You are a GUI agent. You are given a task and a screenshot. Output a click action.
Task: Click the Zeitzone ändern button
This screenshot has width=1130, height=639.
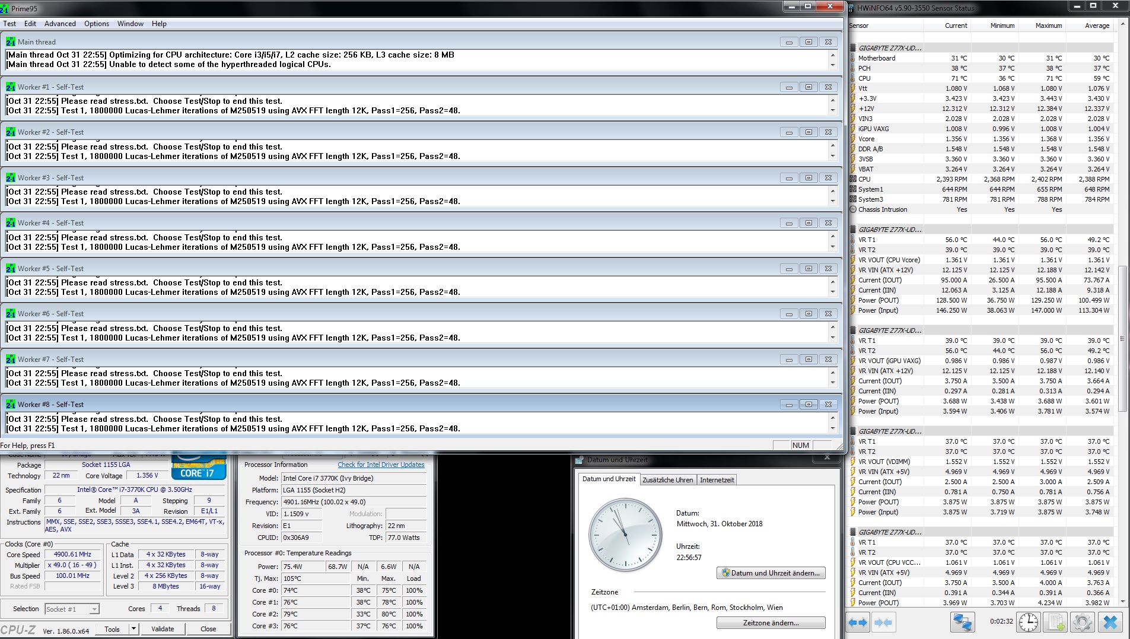click(771, 623)
